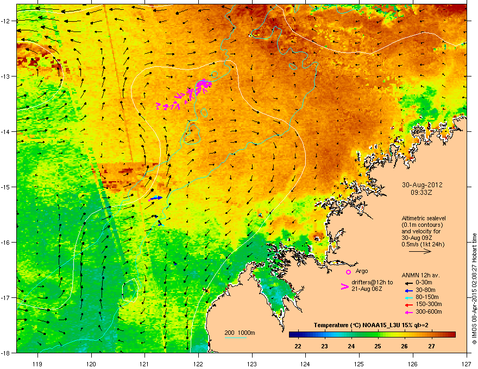Click the 80-150m legend label
Viewport: 478px width, 369px height.
tap(427, 297)
